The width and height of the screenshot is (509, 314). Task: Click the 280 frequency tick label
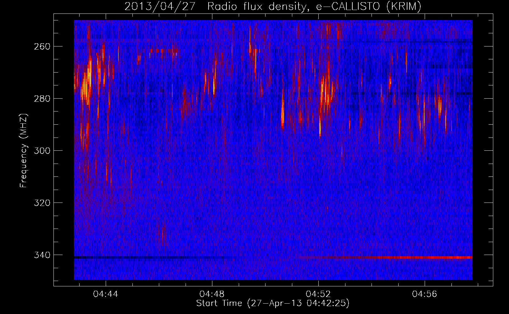(x=42, y=99)
